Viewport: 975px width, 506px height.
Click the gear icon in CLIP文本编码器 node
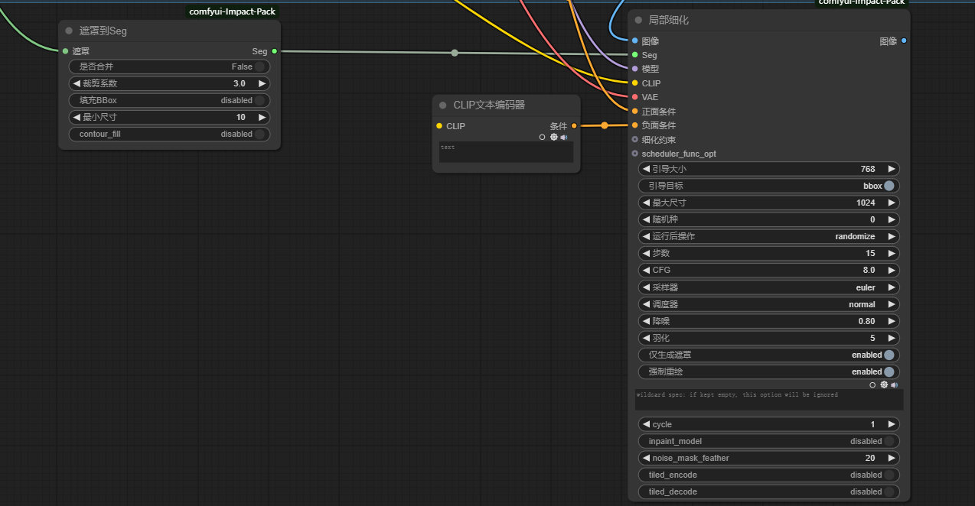coord(553,138)
